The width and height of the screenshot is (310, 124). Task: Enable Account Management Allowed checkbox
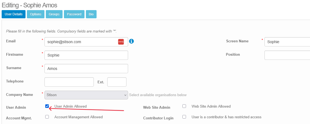tap(47, 117)
